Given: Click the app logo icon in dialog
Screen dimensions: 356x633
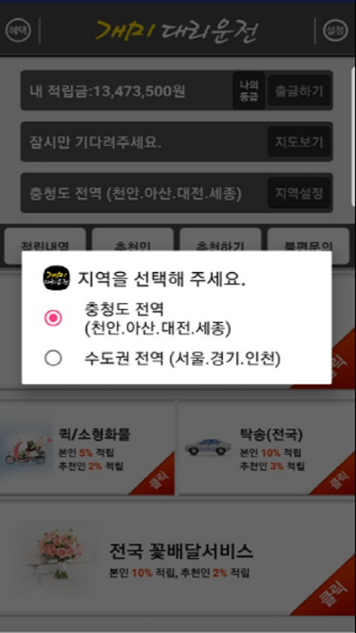Looking at the screenshot, I should [56, 278].
